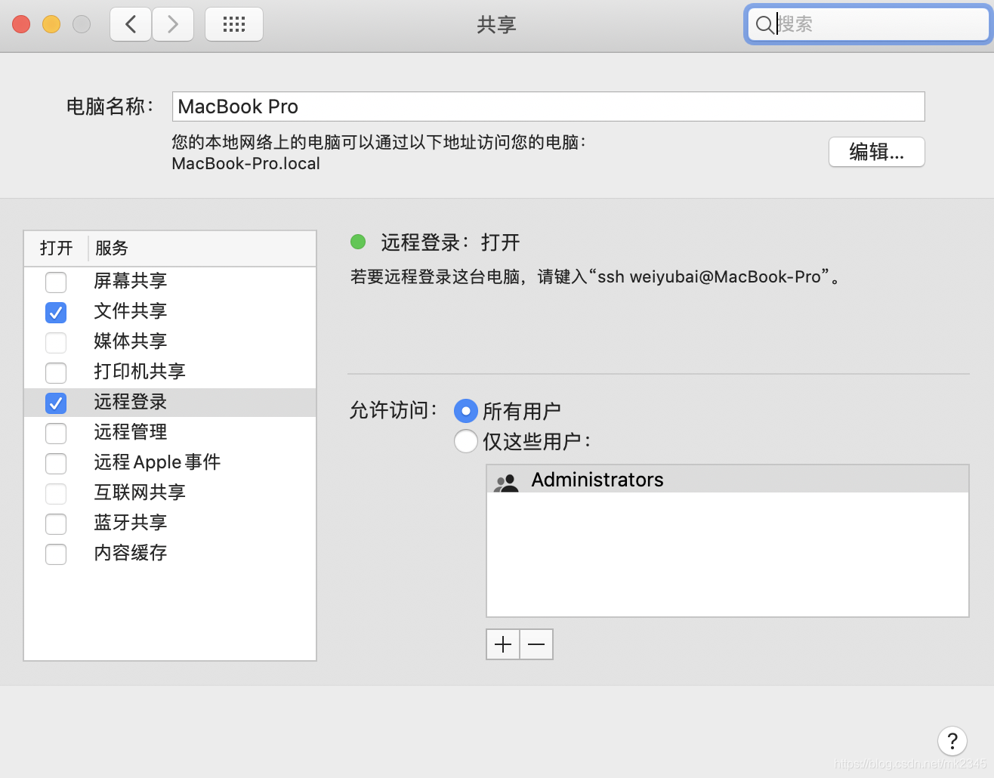Screen dimensions: 994x778
Task: Uncheck the 远程登录 checkbox
Action: click(56, 403)
